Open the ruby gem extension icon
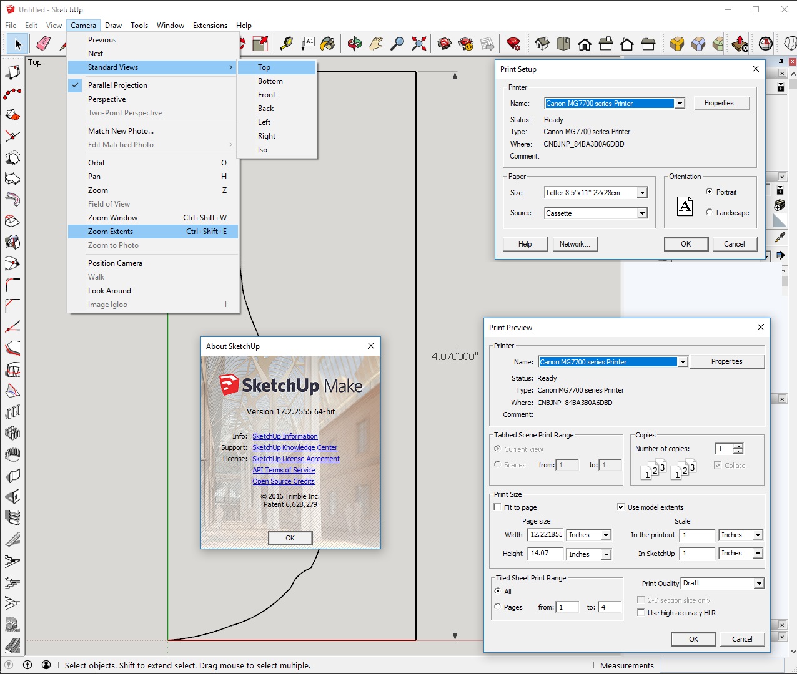The image size is (797, 674). (x=513, y=44)
